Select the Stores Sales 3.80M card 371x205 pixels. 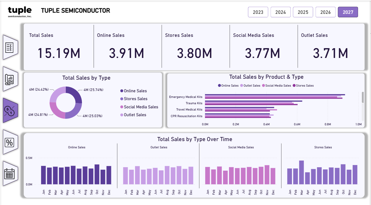(196, 46)
